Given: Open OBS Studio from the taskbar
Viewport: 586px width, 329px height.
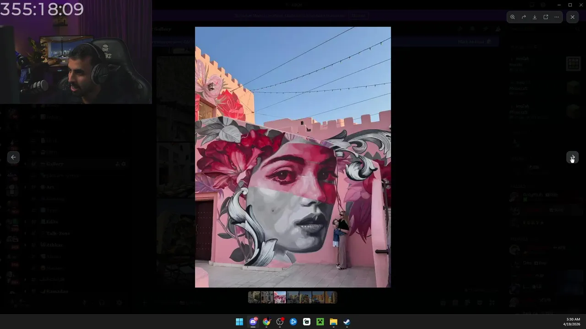Looking at the screenshot, I should [x=280, y=322].
